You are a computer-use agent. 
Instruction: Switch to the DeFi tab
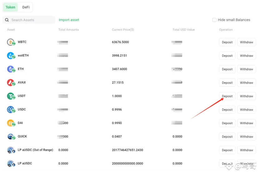26,7
